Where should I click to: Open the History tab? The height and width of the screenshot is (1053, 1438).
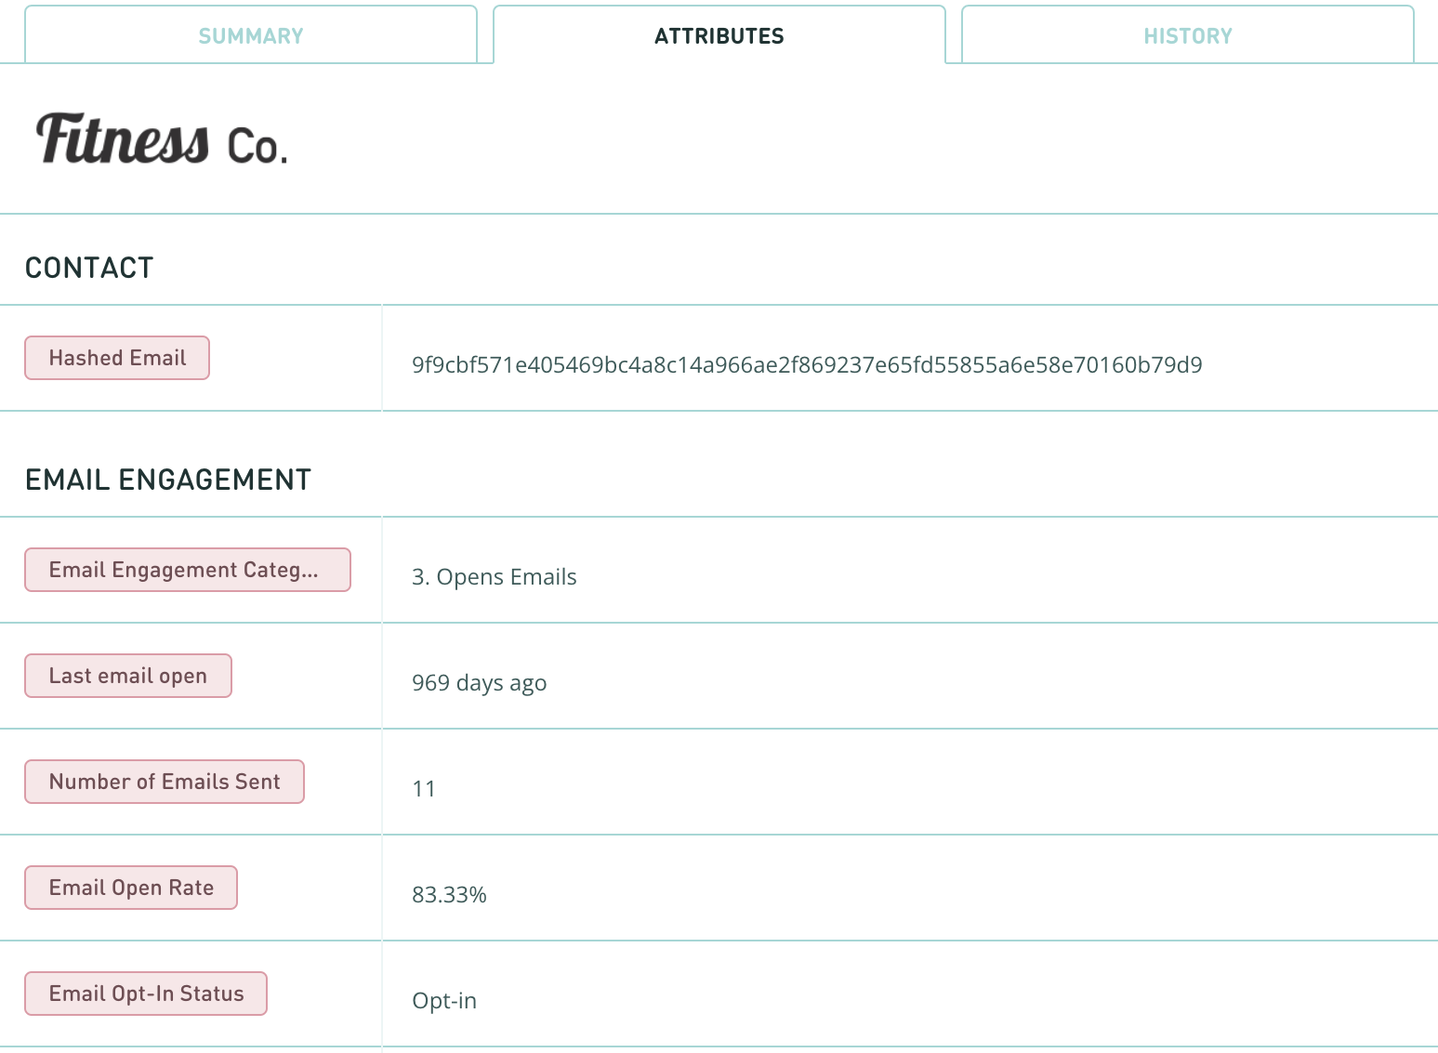click(1188, 35)
